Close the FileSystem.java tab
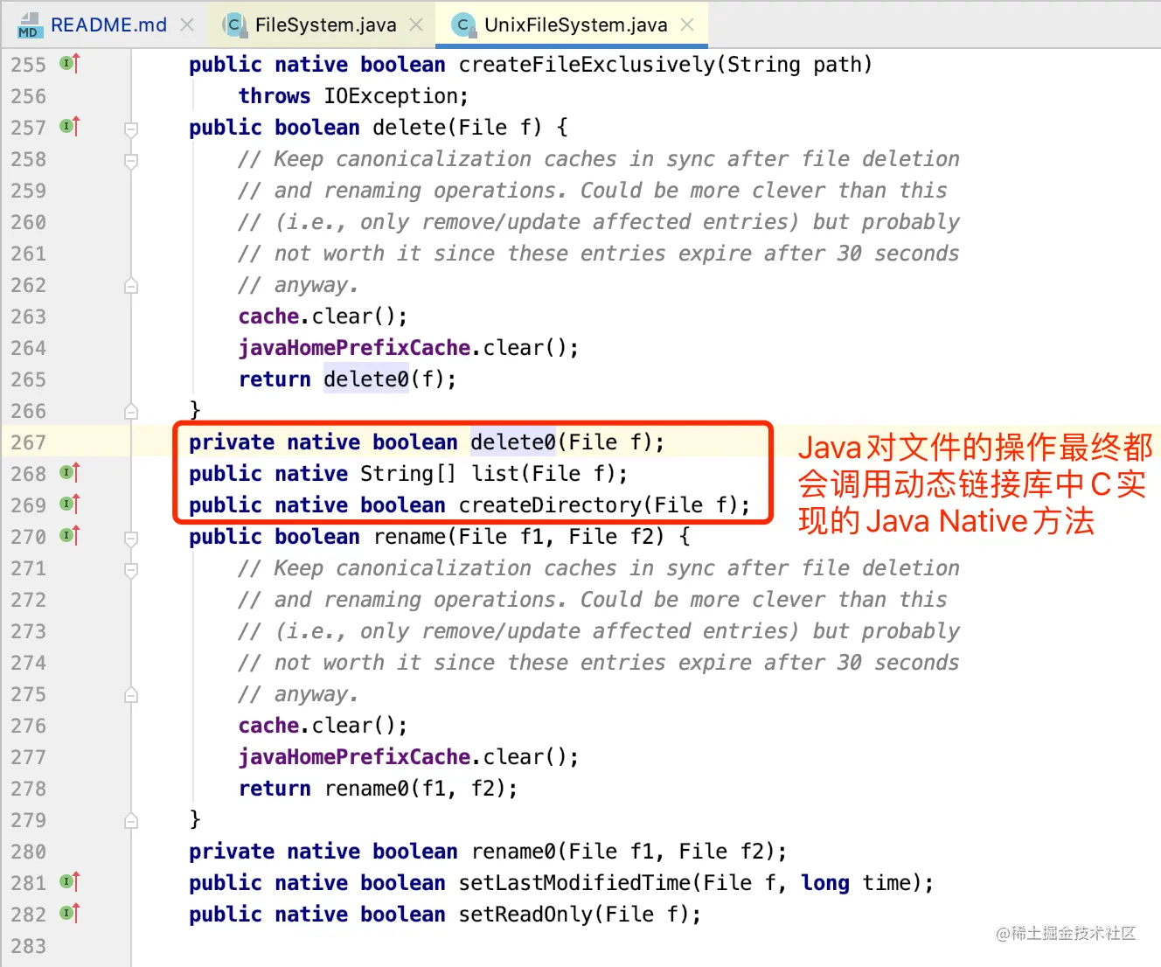The width and height of the screenshot is (1161, 967). pyautogui.click(x=416, y=24)
